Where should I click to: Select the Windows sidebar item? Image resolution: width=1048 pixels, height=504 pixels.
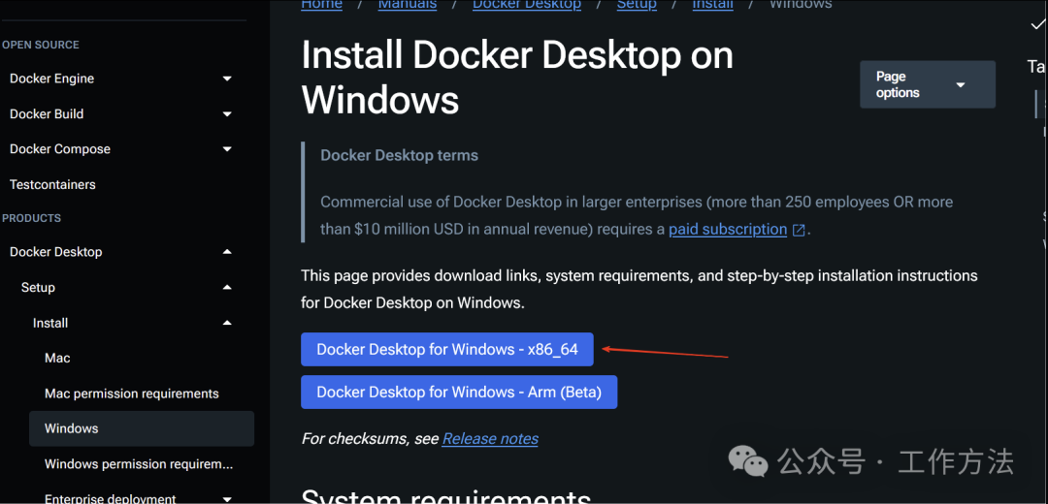(x=142, y=428)
